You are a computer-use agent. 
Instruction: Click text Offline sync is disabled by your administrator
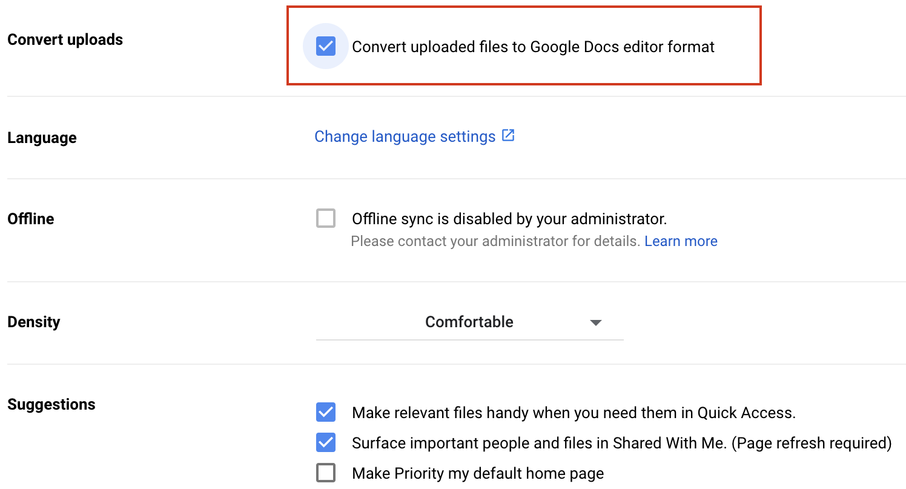coord(509,219)
